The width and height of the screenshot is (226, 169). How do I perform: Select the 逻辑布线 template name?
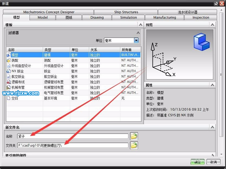coord(18,82)
